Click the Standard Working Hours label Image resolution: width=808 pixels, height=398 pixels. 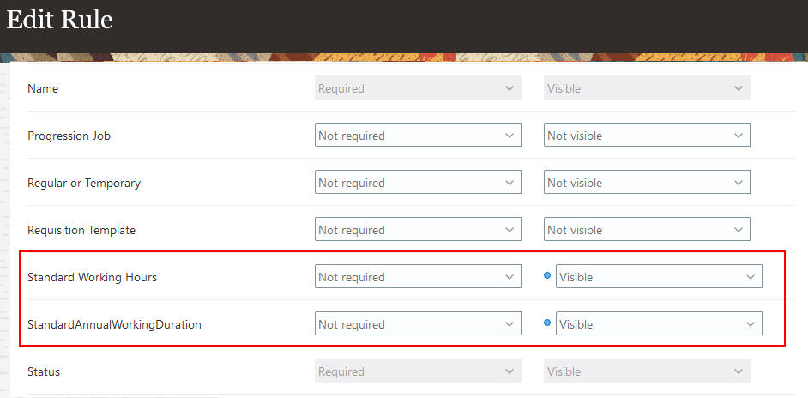click(92, 277)
